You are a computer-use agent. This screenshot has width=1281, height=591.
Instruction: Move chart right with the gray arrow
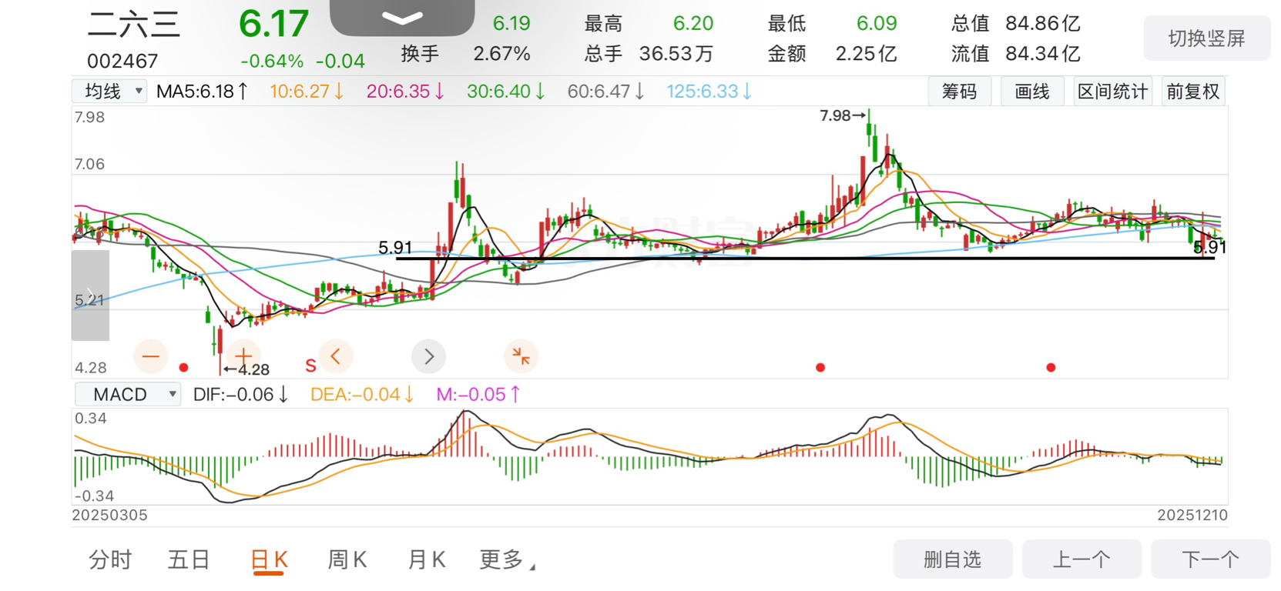[x=428, y=356]
